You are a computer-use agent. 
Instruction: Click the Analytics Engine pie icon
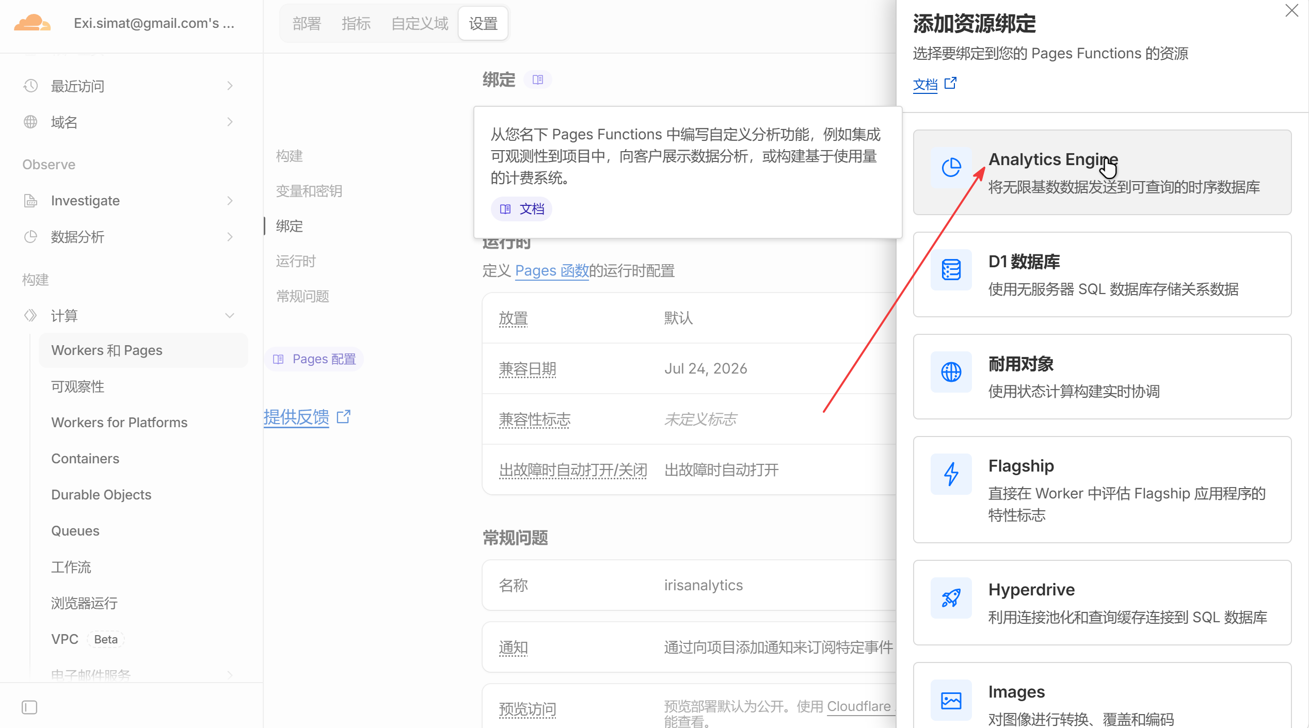click(x=951, y=167)
